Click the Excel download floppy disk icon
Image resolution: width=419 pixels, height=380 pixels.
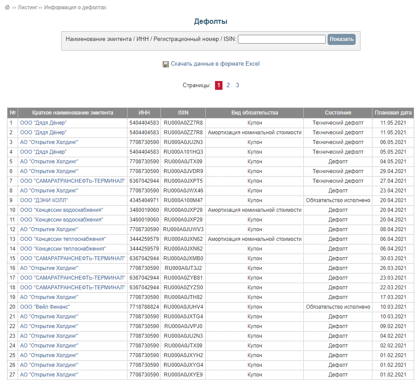(166, 64)
